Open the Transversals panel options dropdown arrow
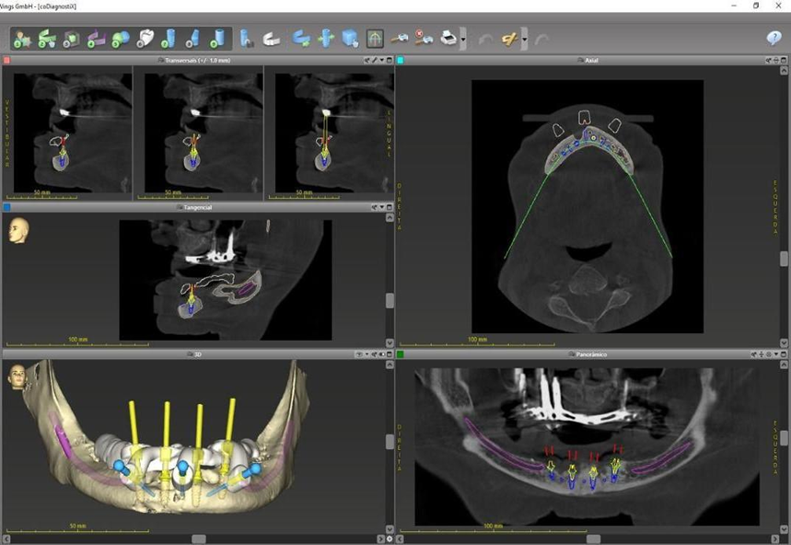791x545 pixels. coord(381,61)
